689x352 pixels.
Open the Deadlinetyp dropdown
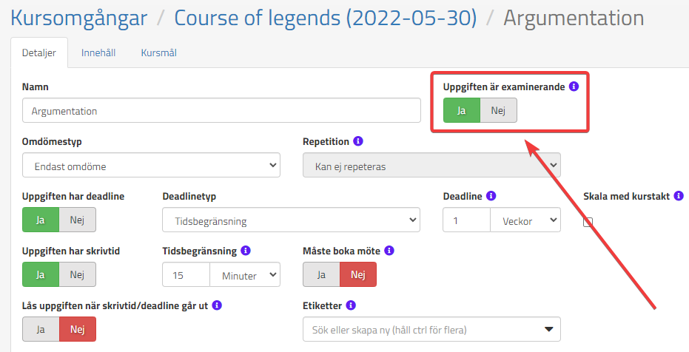290,220
